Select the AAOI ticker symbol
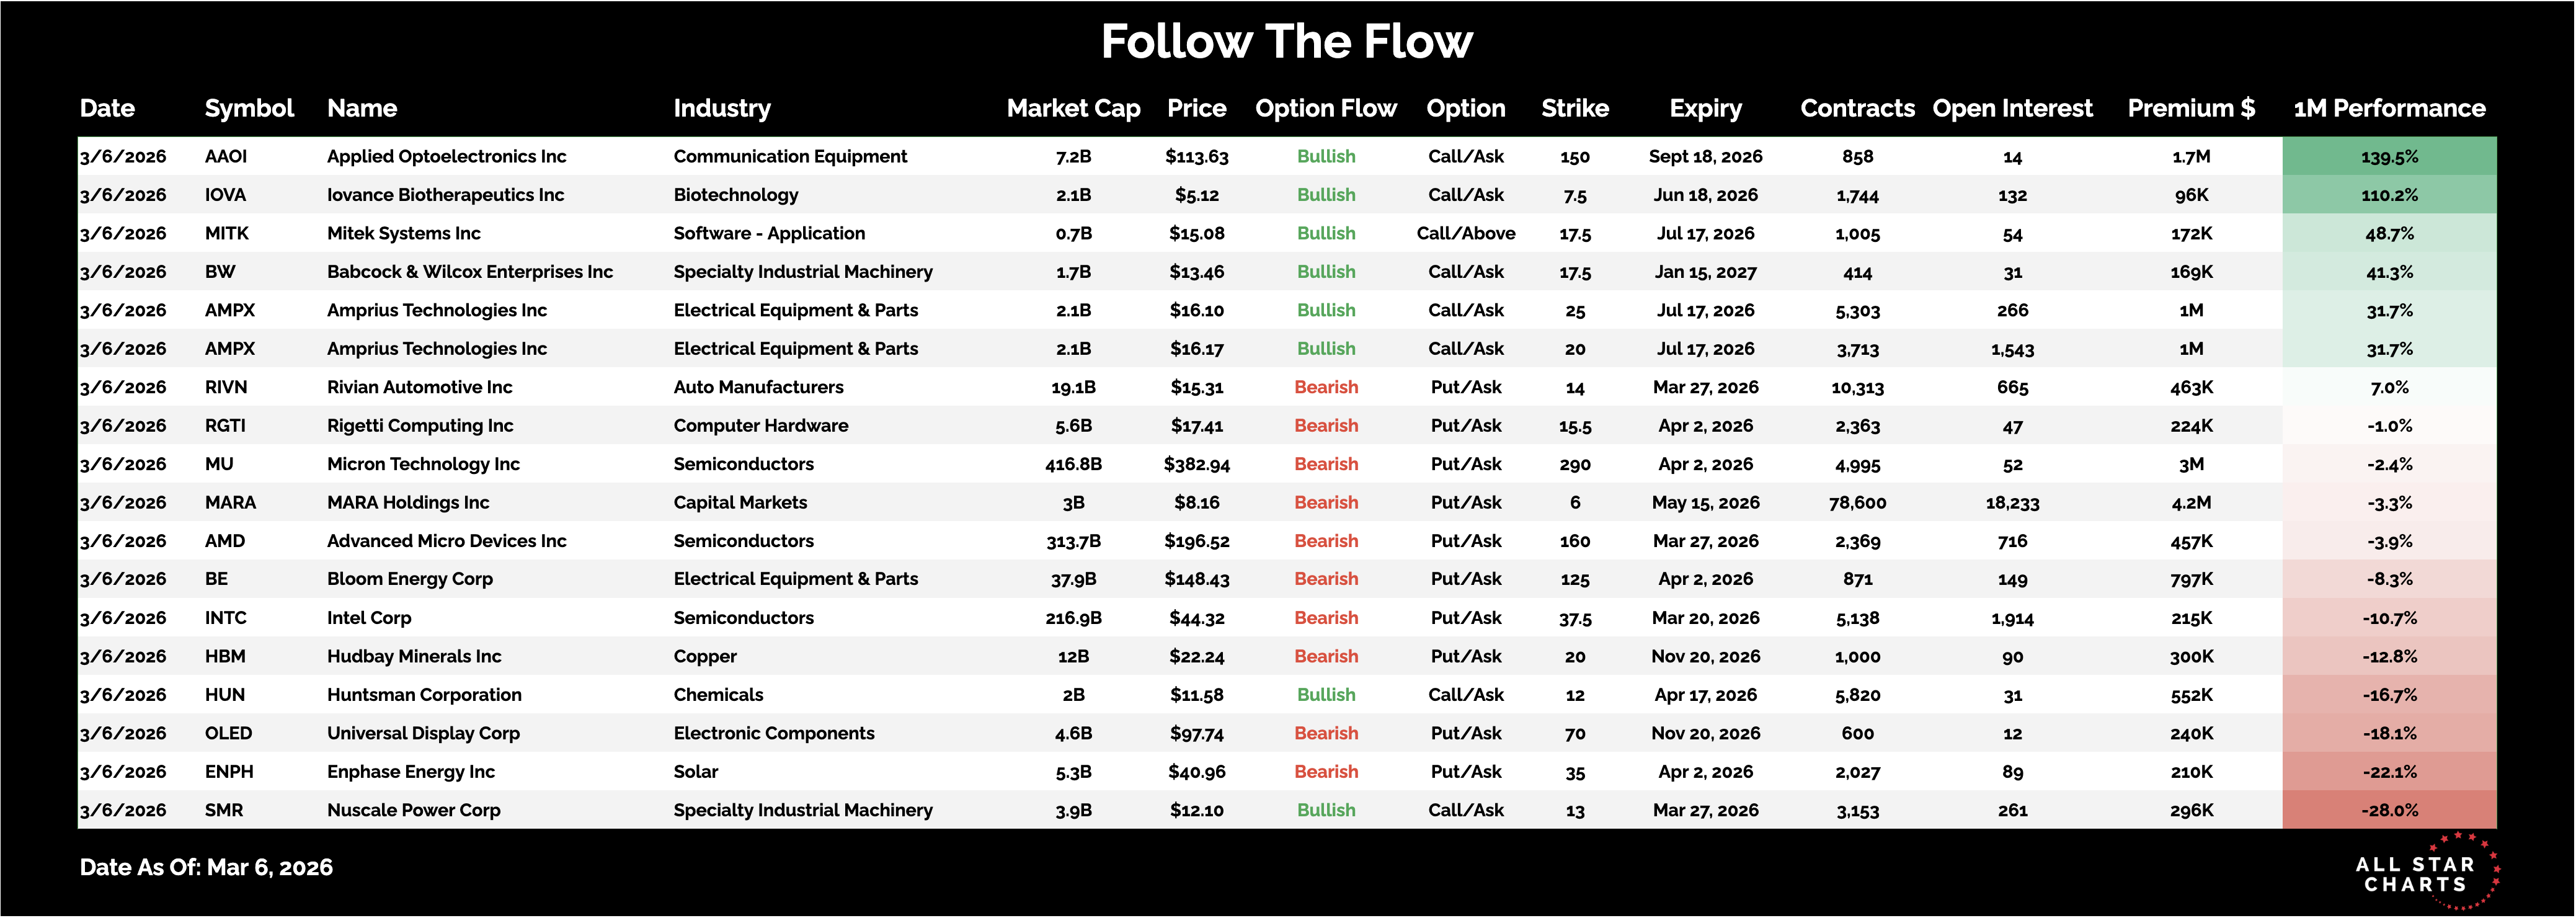The width and height of the screenshot is (2576, 918). coord(226,157)
